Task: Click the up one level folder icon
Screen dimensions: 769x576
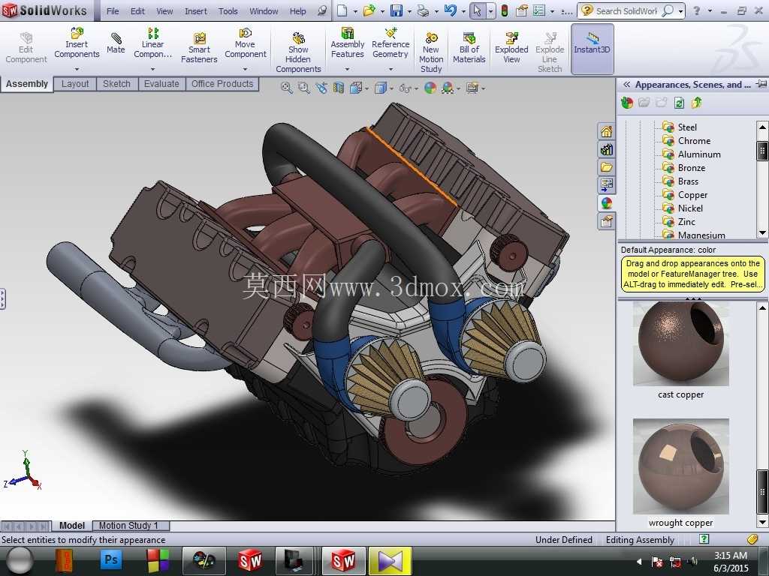Action: [x=697, y=103]
